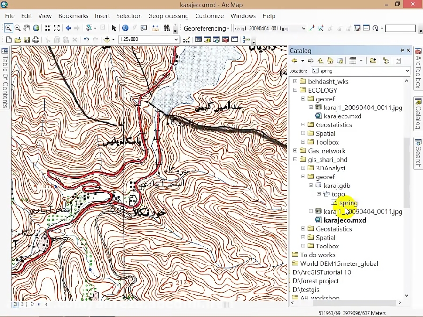Select the Zoom In tool

coord(8,28)
